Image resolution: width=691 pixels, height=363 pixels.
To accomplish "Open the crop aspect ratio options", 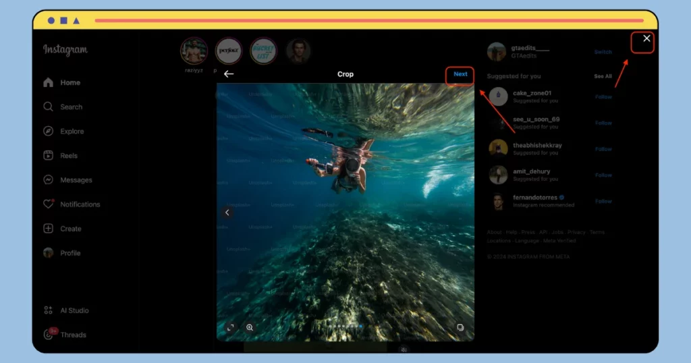I will (231, 327).
